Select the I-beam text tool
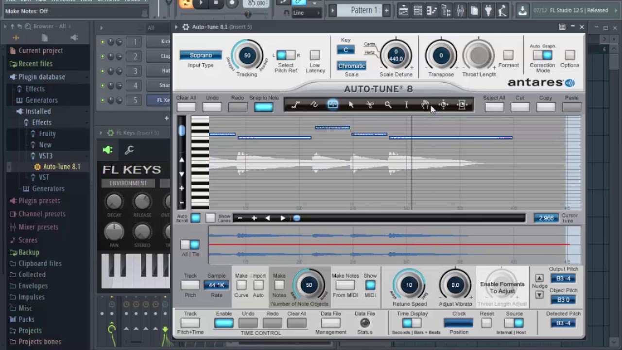Image resolution: width=622 pixels, height=350 pixels. [x=406, y=105]
